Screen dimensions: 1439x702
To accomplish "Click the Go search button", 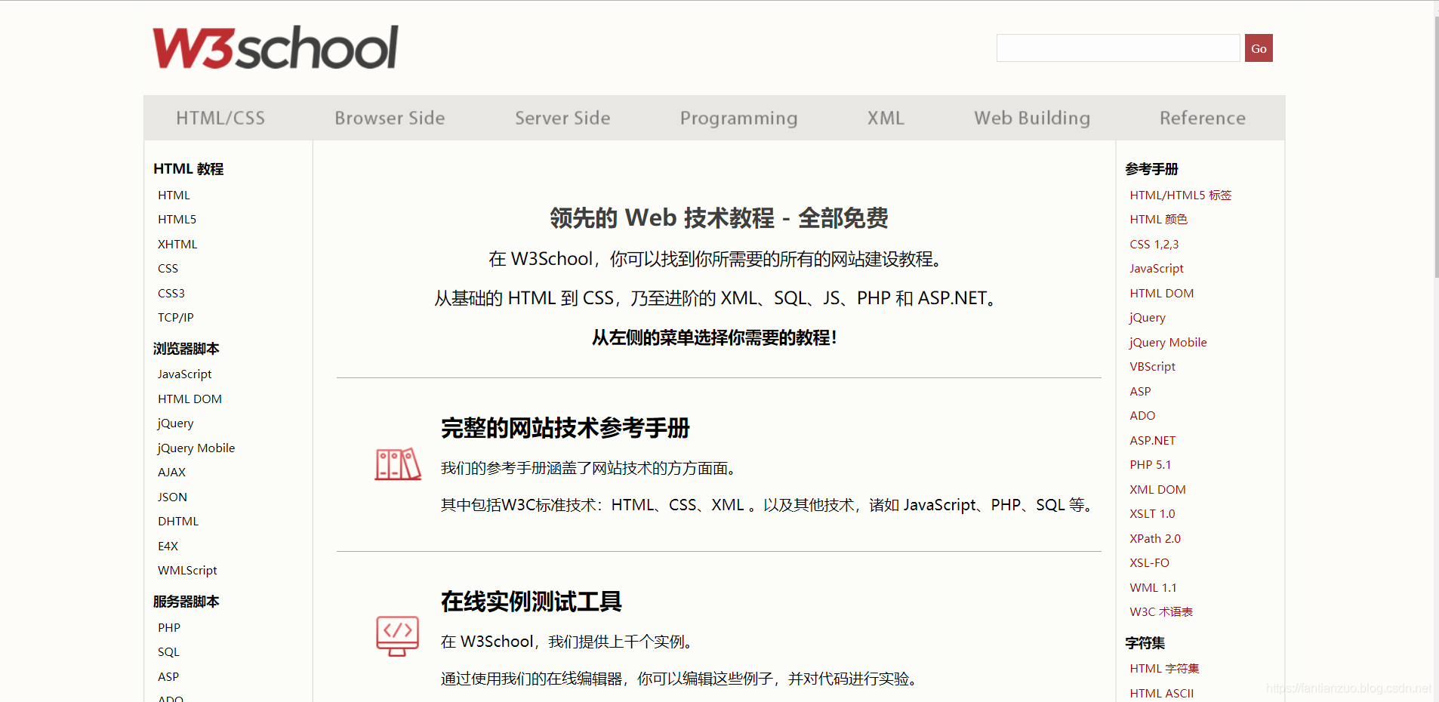I will coord(1259,48).
